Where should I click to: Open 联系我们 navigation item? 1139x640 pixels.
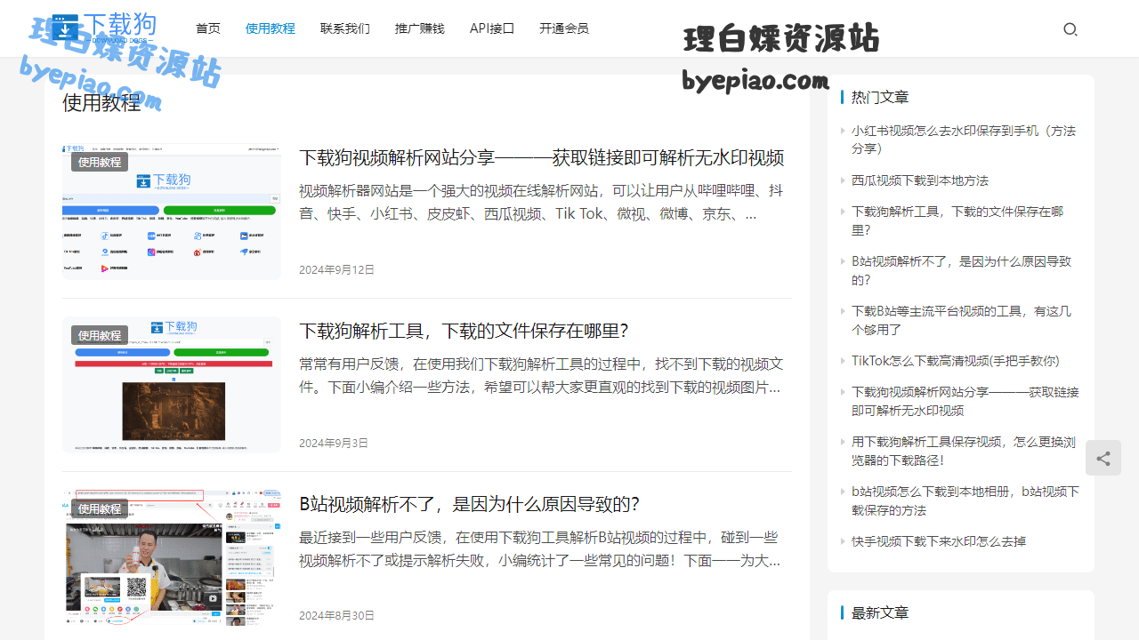click(345, 28)
